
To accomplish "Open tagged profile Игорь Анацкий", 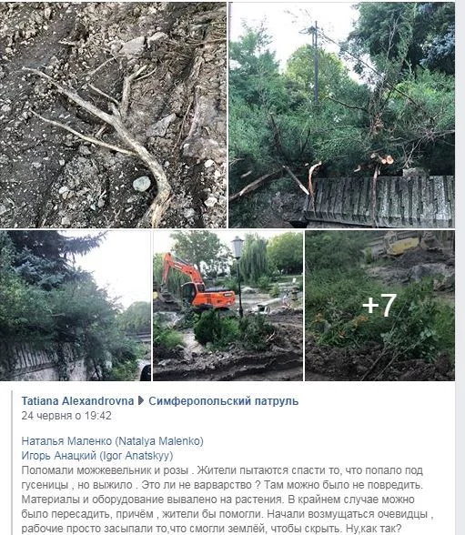I will [97, 456].
